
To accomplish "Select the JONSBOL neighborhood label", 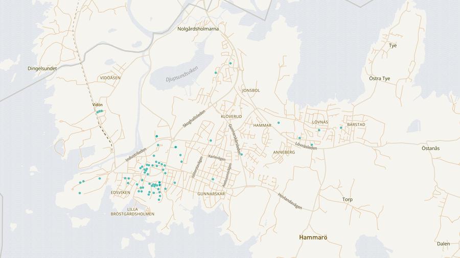I will coord(251,90).
